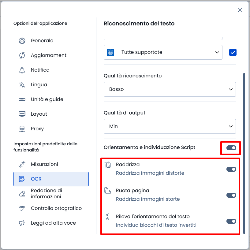This screenshot has height=250, width=250.
Task: Select the Notifica bell icon
Action: point(22,70)
